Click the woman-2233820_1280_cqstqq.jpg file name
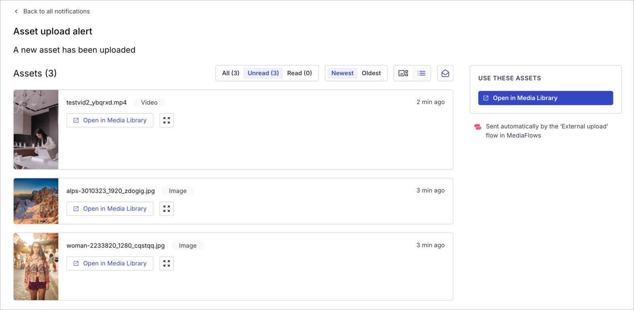Screen dimensions: 634x310 tap(116, 245)
